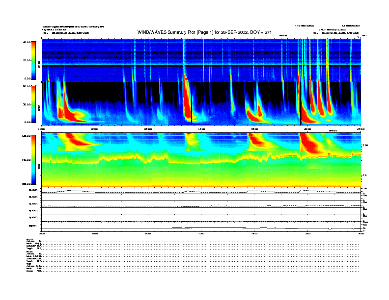Select the 20:00 tick label below RAD1 panel
Screen dimensions: 389x300
point(307,128)
